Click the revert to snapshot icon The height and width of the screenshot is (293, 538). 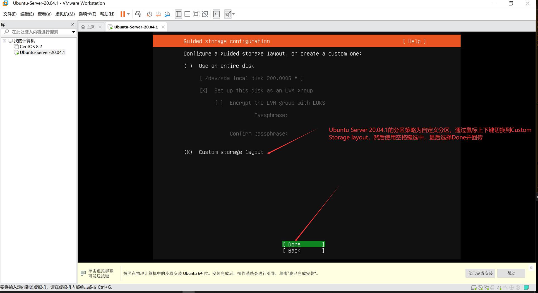point(158,14)
